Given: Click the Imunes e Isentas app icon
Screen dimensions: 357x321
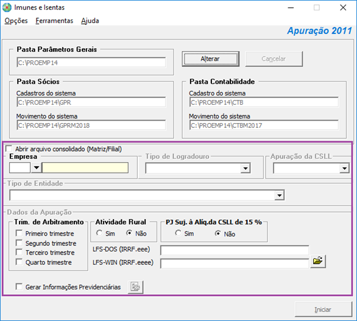Looking at the screenshot, I should tap(7, 7).
